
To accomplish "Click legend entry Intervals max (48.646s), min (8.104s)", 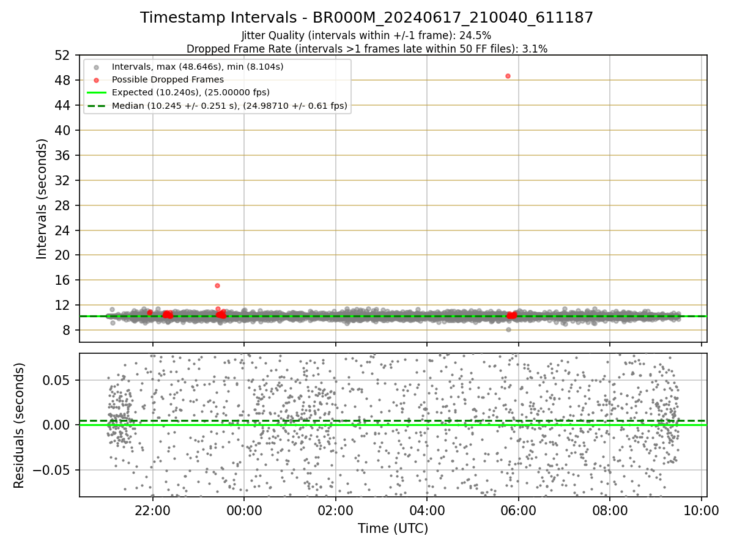I will point(198,66).
